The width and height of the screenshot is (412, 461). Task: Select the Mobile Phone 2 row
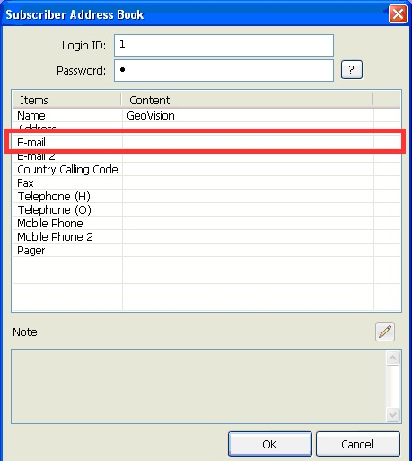coord(206,236)
